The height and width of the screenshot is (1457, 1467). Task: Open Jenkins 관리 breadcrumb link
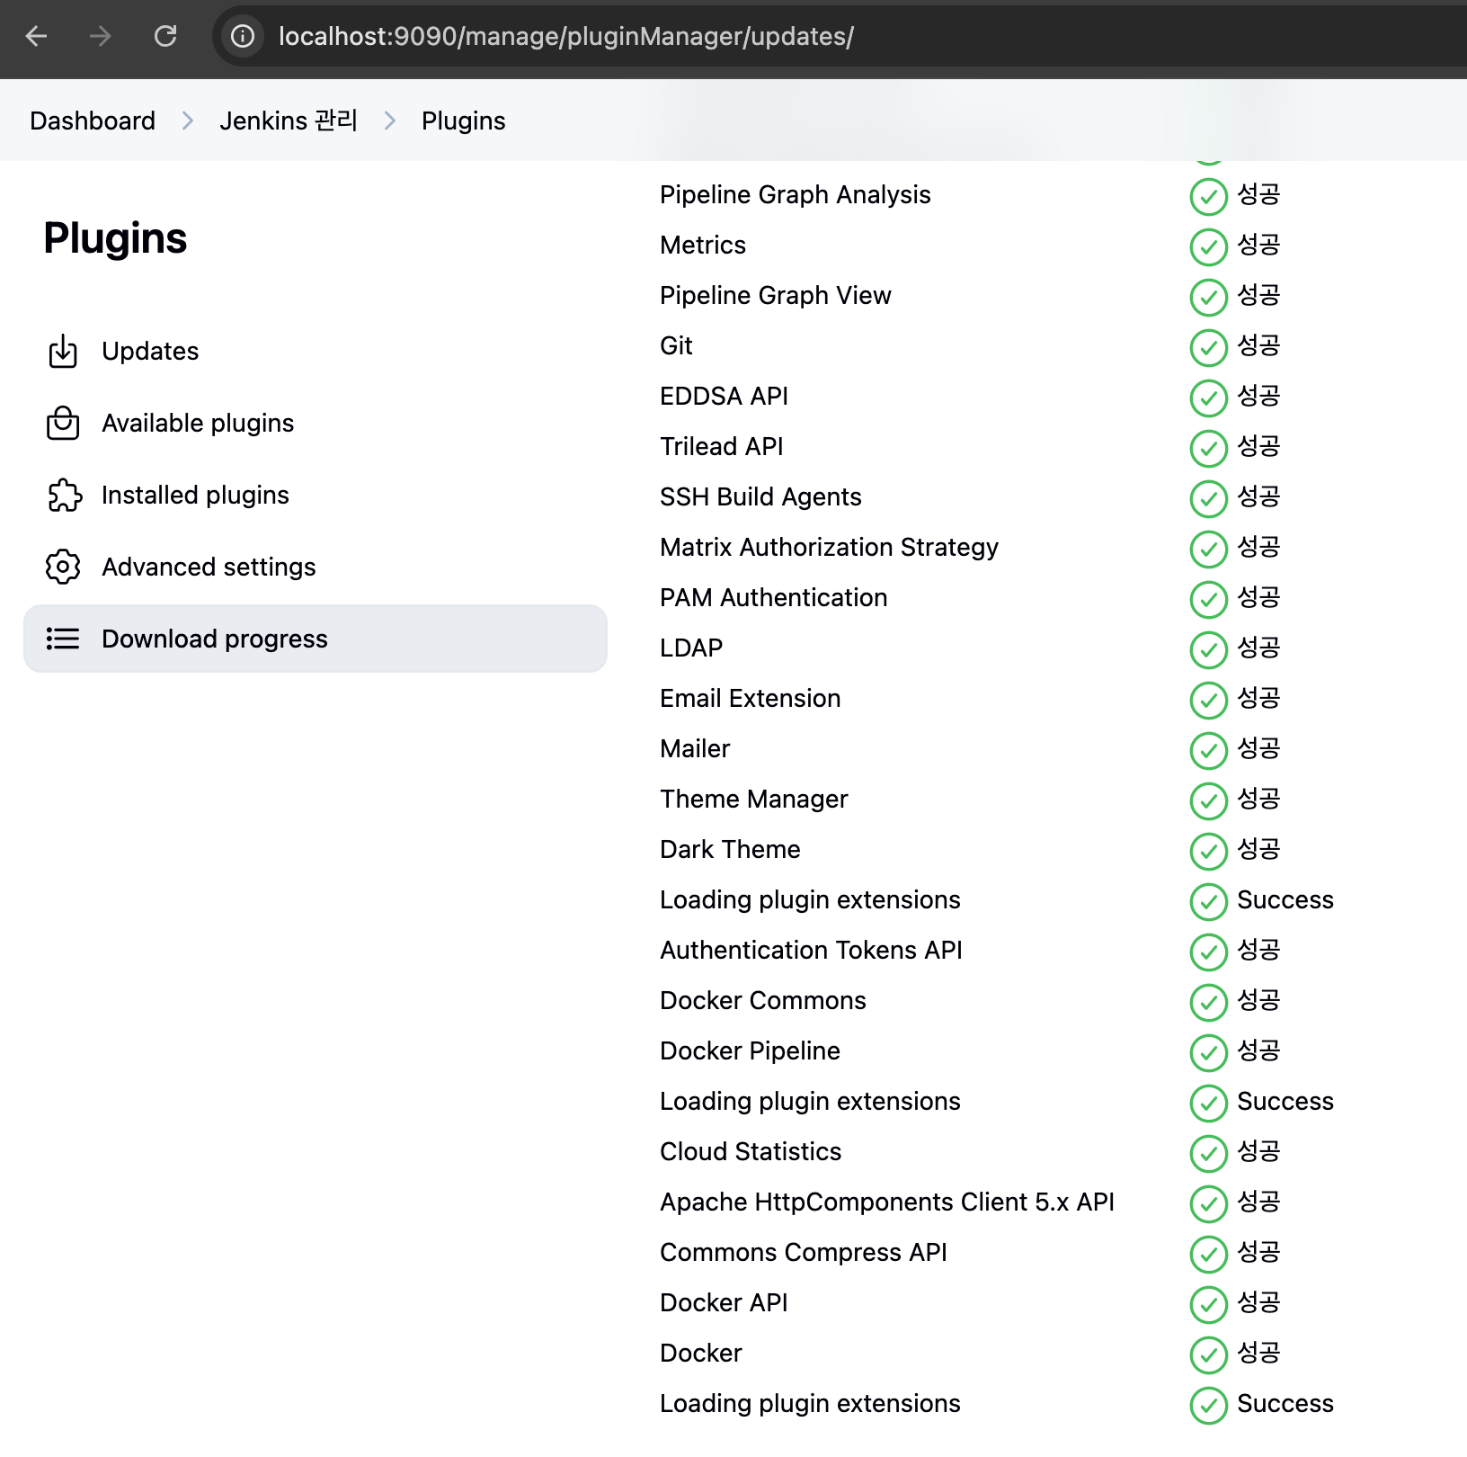[x=289, y=121]
